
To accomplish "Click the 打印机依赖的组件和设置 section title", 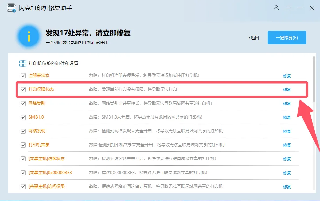I will (54, 63).
